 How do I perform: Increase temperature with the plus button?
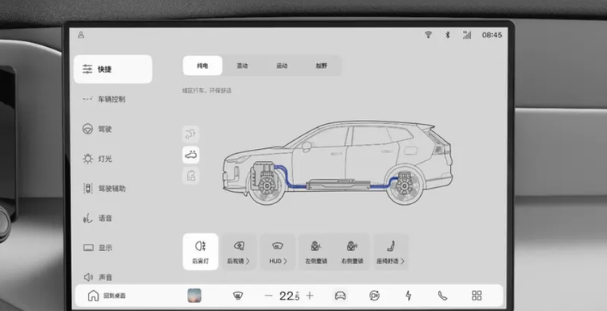pyautogui.click(x=310, y=296)
